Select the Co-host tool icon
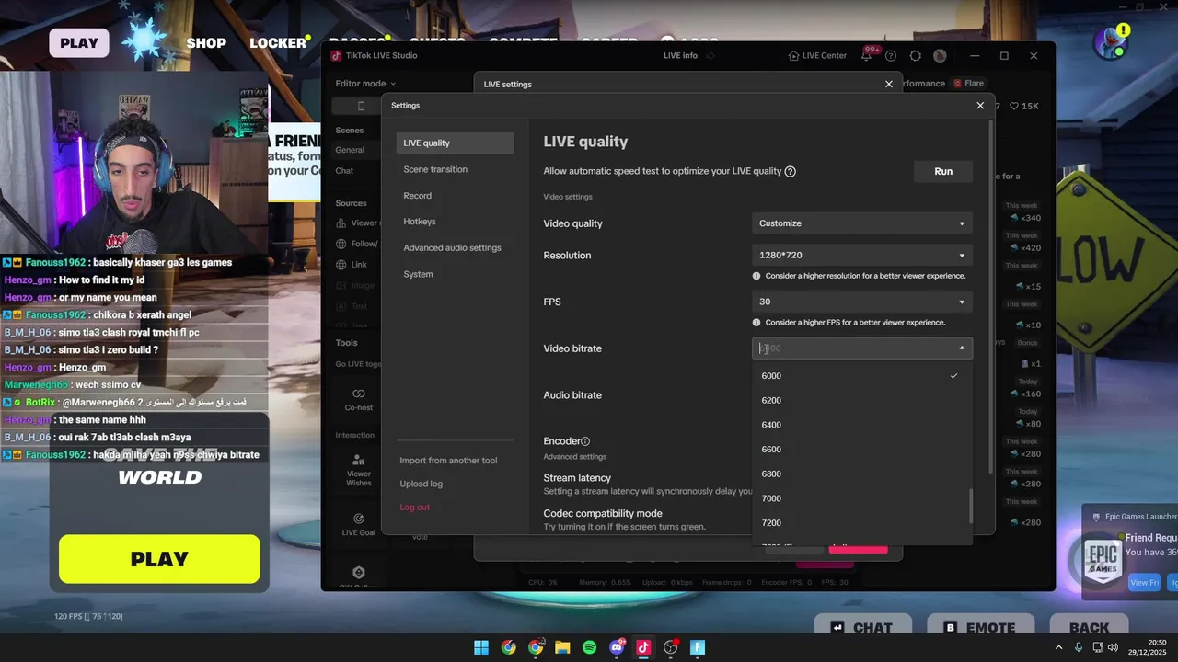1178x662 pixels. 359,394
